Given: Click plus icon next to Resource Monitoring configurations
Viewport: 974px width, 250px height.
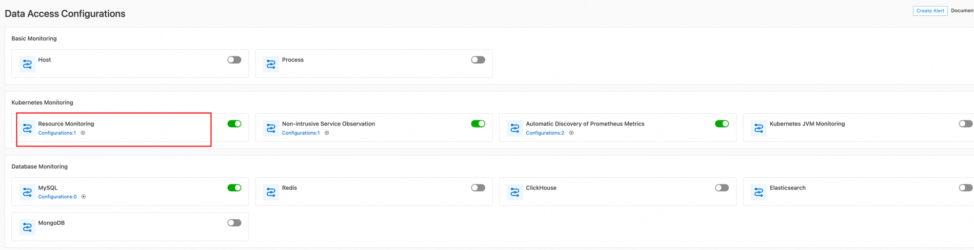Looking at the screenshot, I should (83, 133).
